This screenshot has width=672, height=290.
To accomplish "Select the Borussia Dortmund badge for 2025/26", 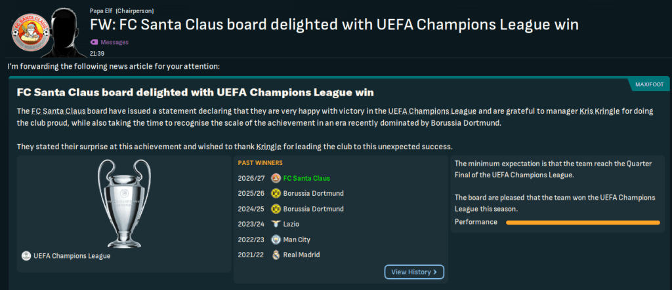I will pyautogui.click(x=276, y=193).
